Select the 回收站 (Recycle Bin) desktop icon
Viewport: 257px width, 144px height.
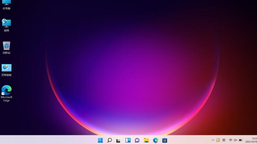point(6,47)
